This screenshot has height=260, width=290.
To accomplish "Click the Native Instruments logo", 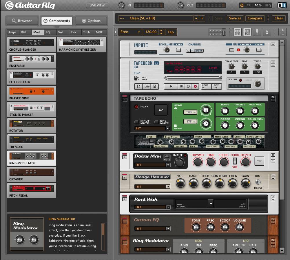I will tap(282, 5).
